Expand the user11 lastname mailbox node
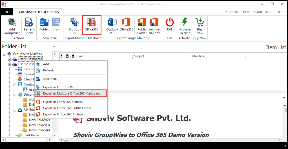 coord(9,59)
